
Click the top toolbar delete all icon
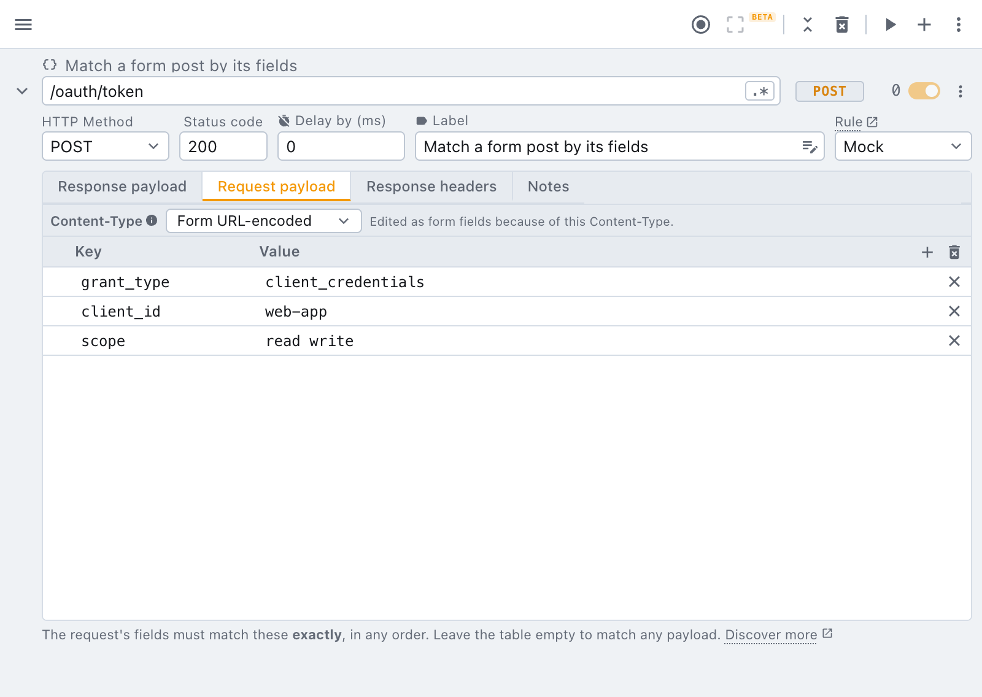click(x=842, y=25)
